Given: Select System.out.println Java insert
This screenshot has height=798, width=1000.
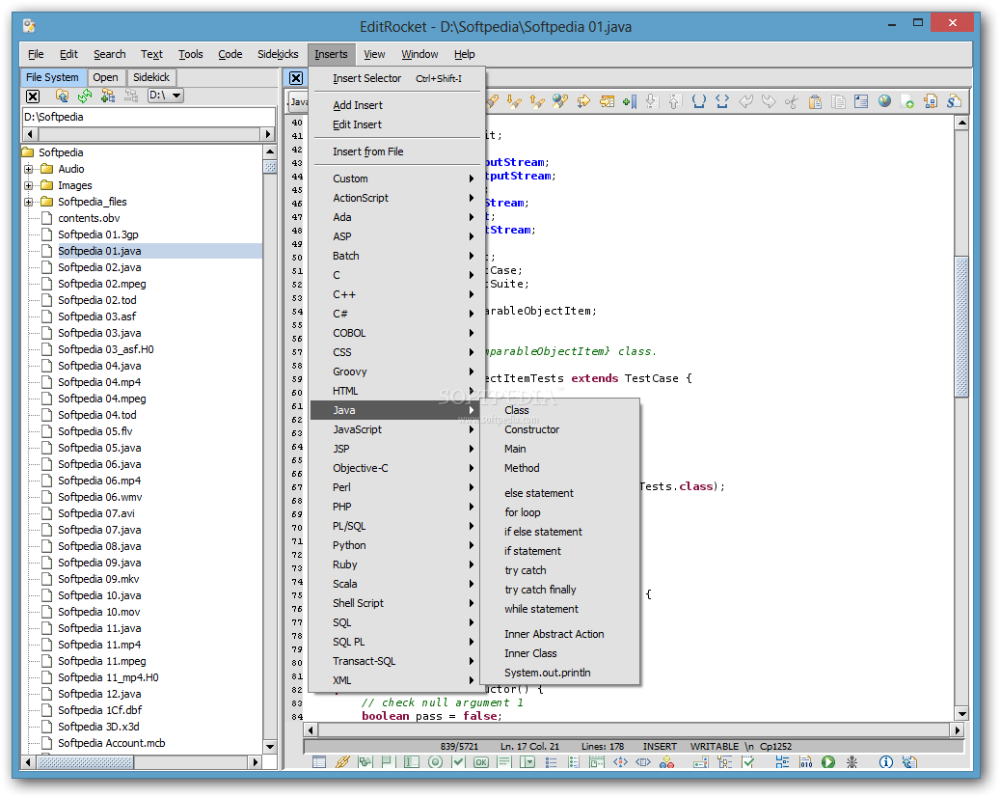Looking at the screenshot, I should pyautogui.click(x=559, y=673).
